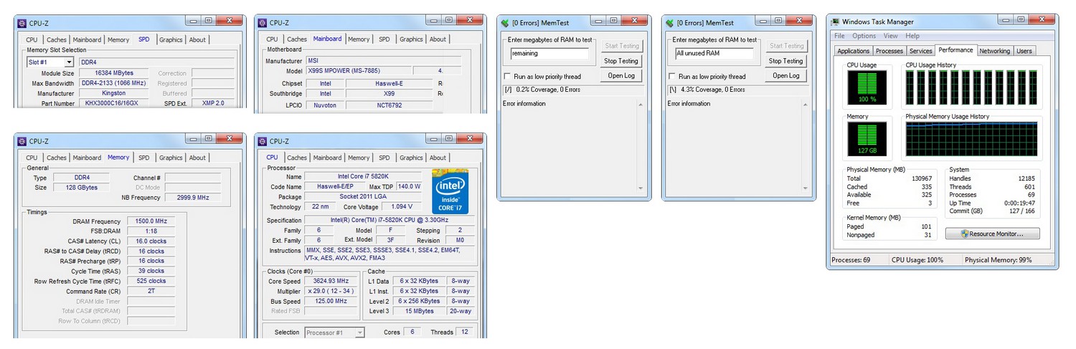Click the CPU-Z title icon in the Mainboard window
This screenshot has width=1076, height=349.
point(262,22)
